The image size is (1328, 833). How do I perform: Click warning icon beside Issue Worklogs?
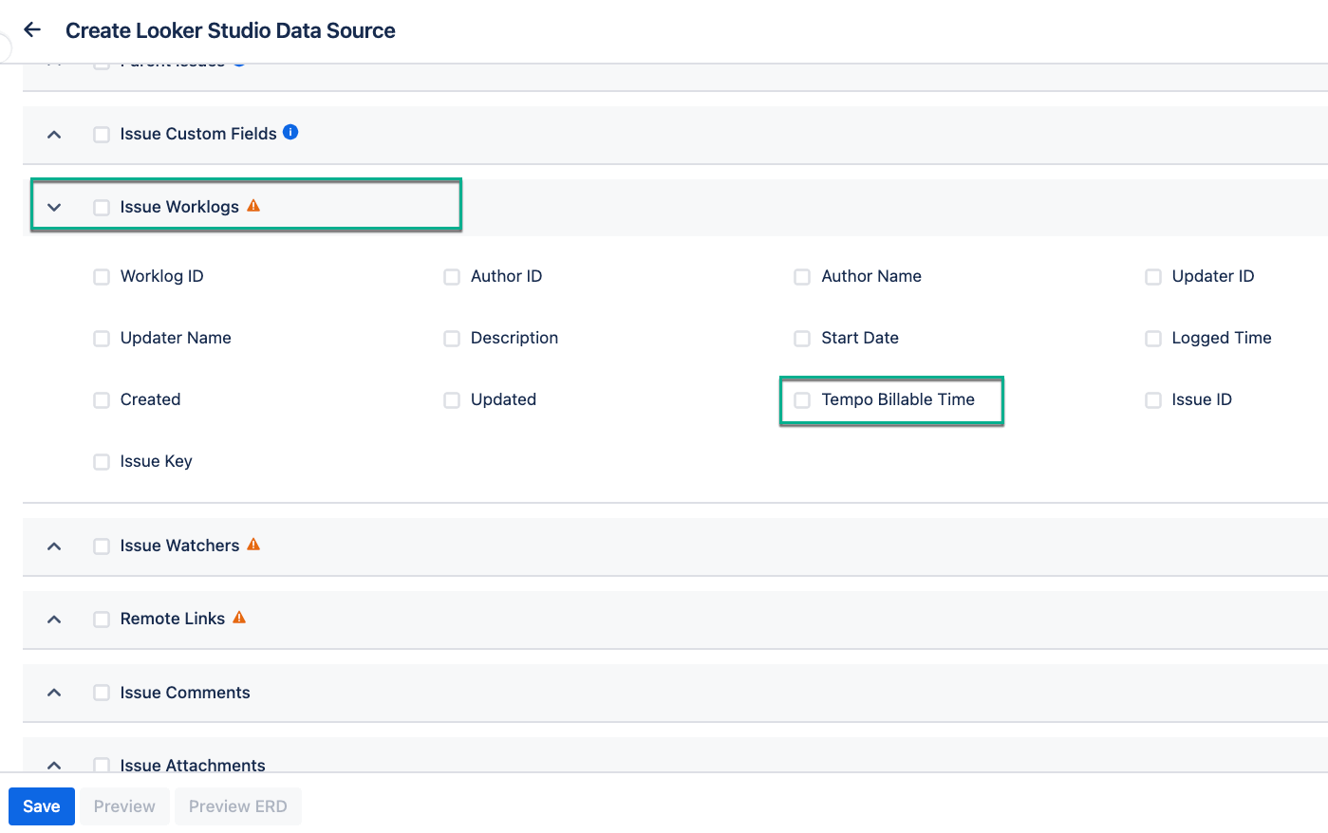tap(253, 206)
